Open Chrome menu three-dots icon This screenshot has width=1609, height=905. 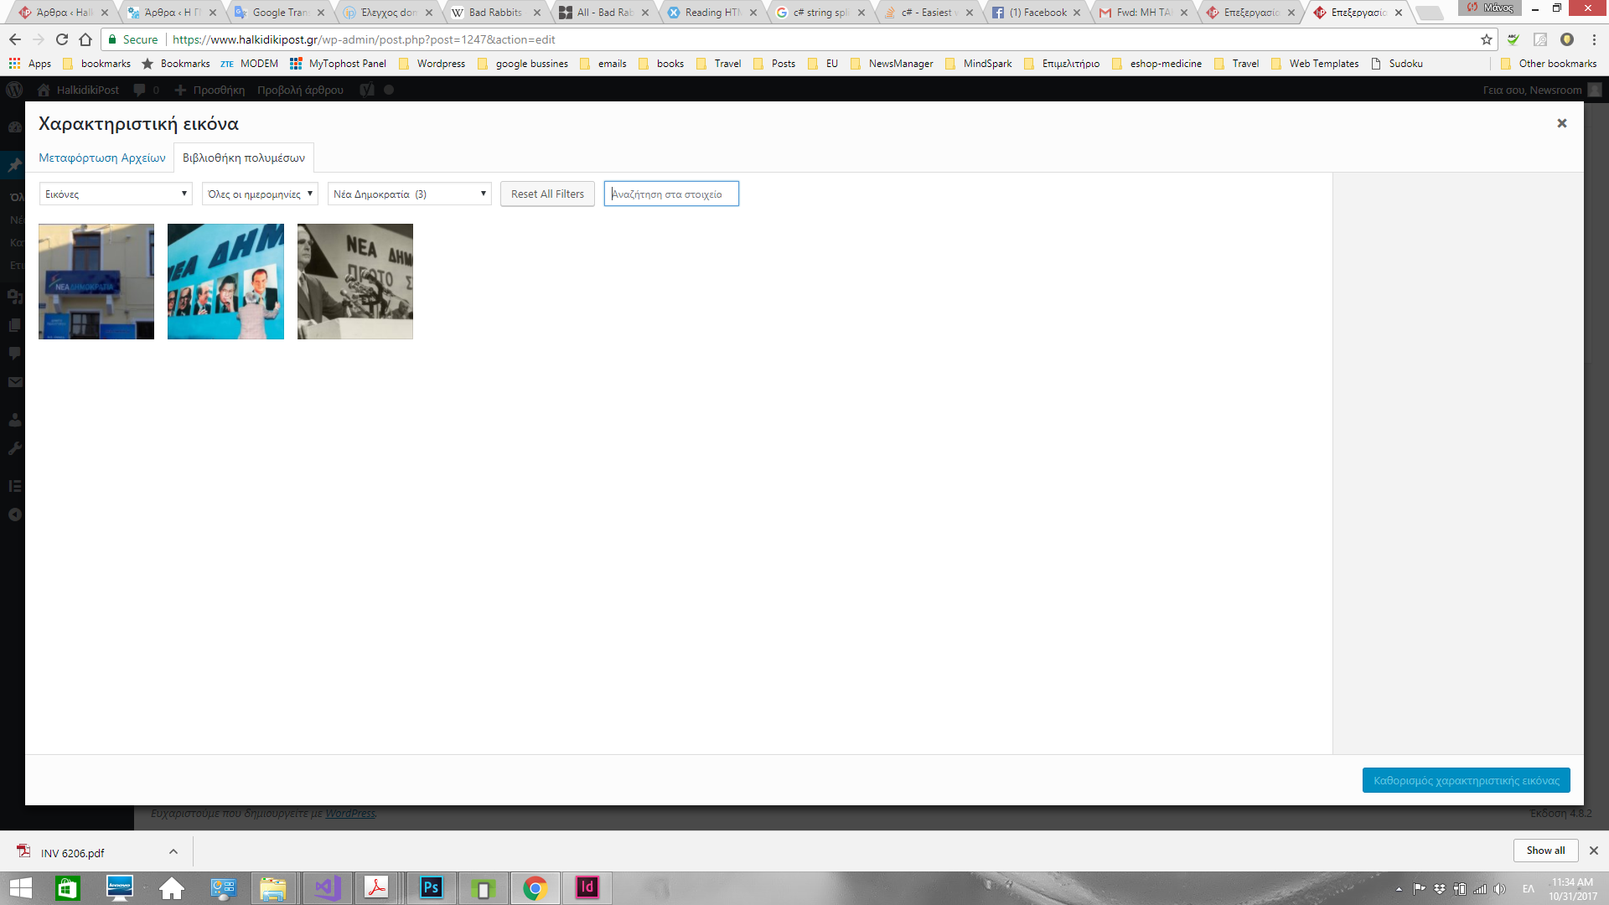1594,39
